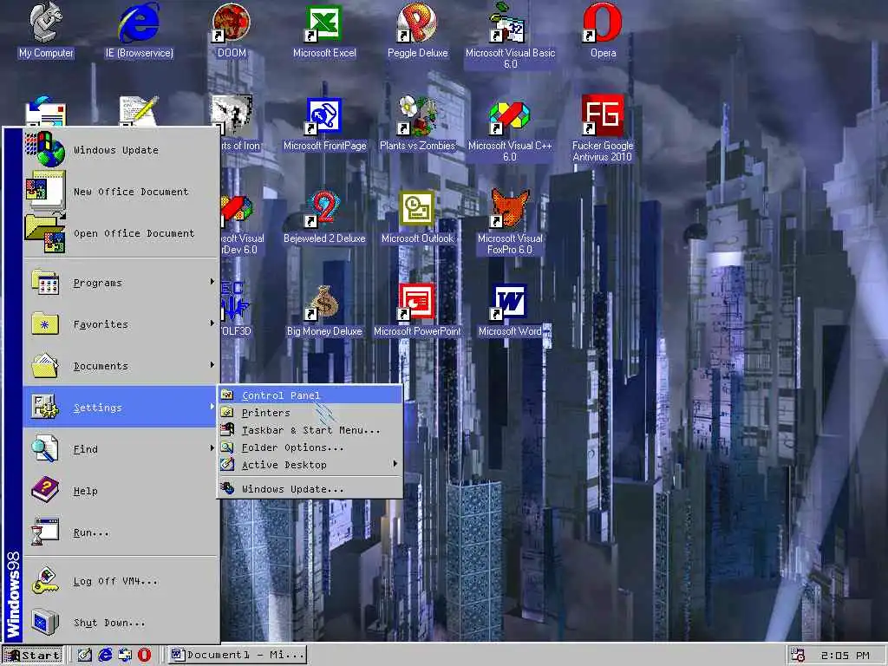Open Microsoft Visual FoxPro 6.0 shortcut

coord(510,221)
